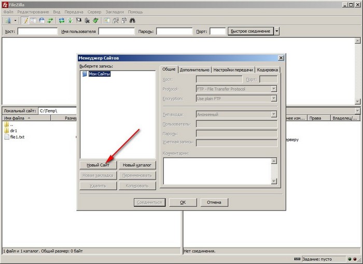
Task: Click the quick connect Пароль input field
Action: [x=174, y=31]
